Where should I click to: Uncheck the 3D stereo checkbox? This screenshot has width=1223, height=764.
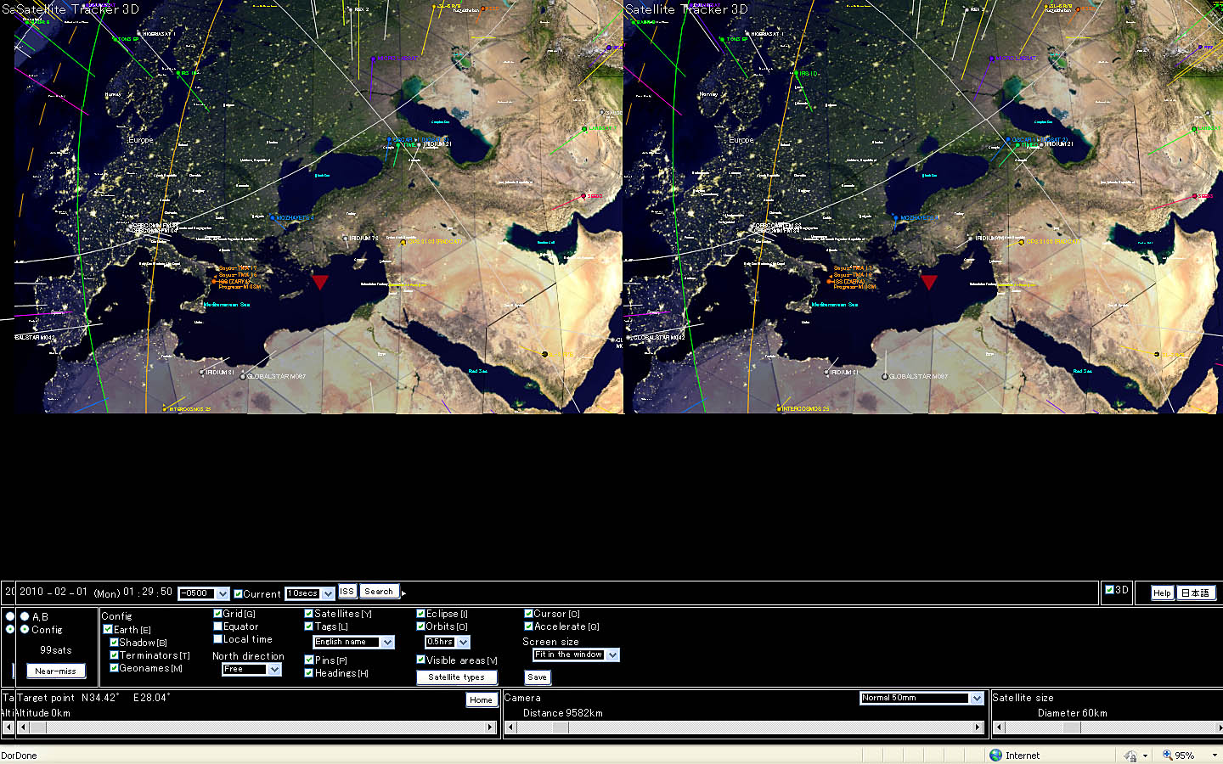[x=1109, y=590]
